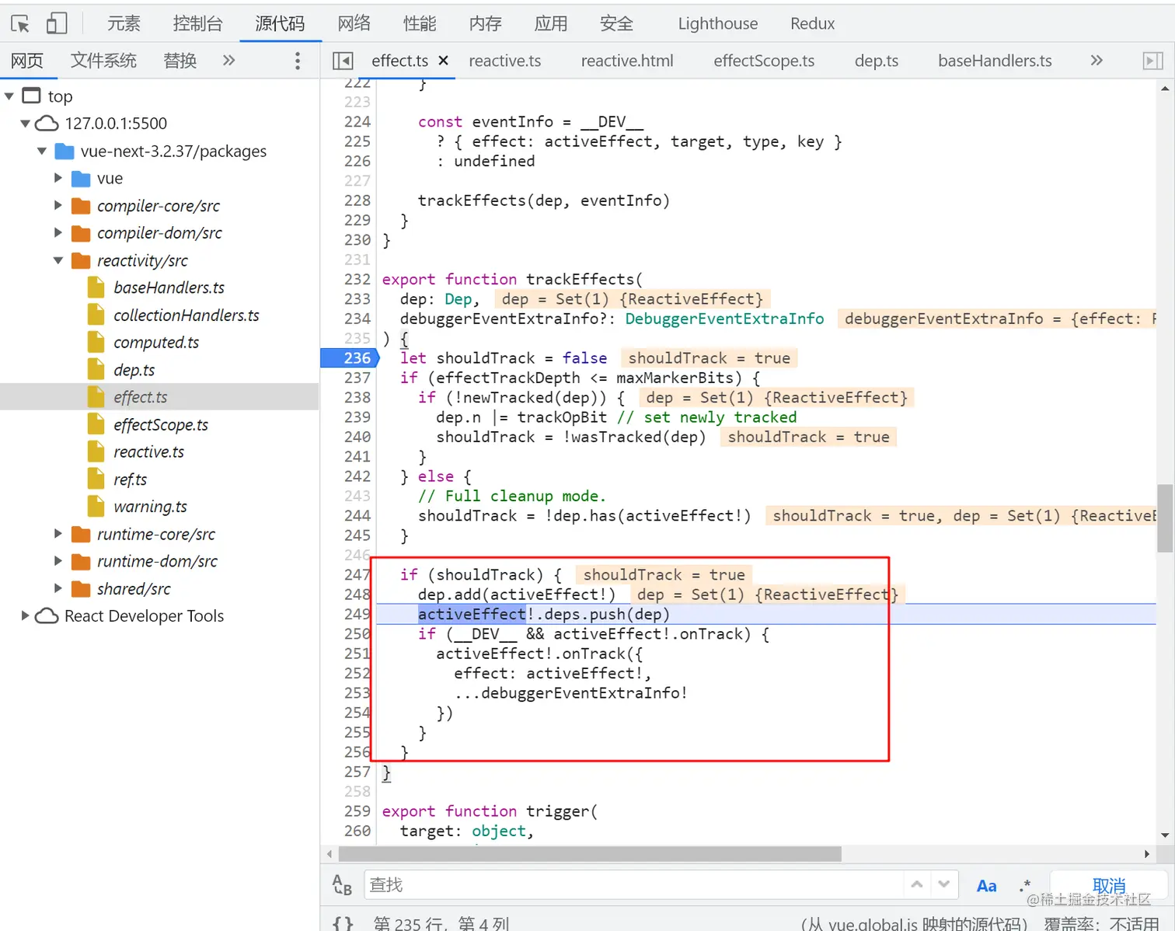
Task: Toggle the file navigator sidebar icon
Action: (x=343, y=61)
